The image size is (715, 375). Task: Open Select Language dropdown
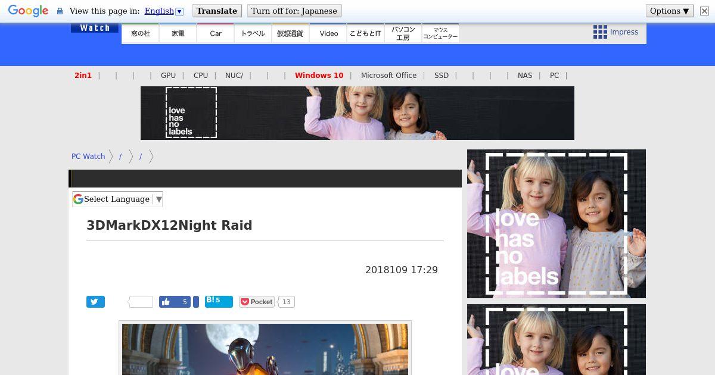click(x=117, y=199)
